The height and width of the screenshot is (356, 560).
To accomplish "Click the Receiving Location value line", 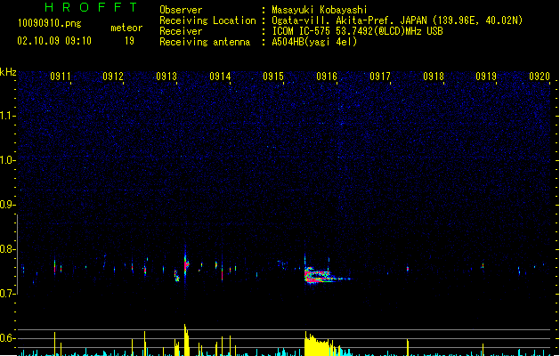I will pos(397,20).
